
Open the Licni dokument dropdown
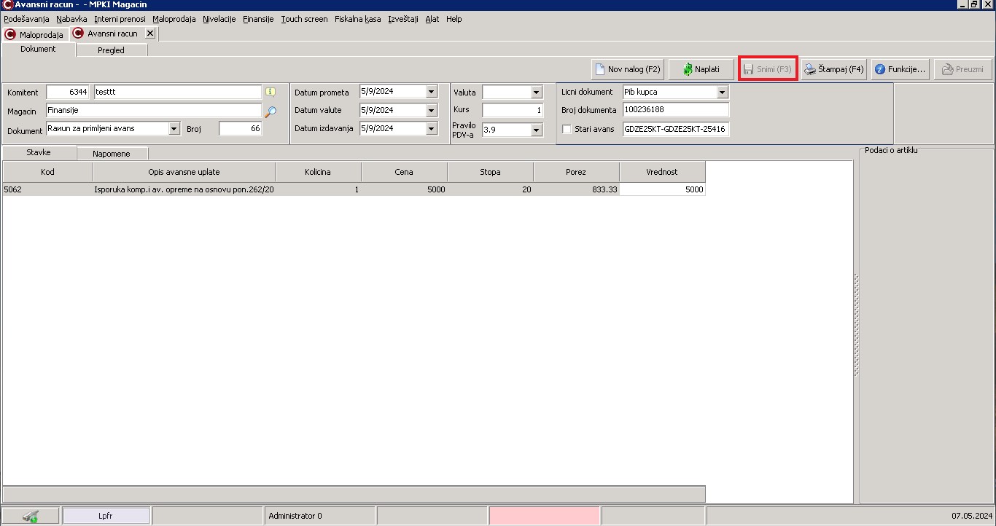pos(723,93)
